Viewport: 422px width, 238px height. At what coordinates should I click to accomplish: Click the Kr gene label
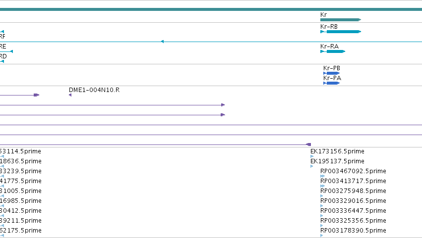323,15
